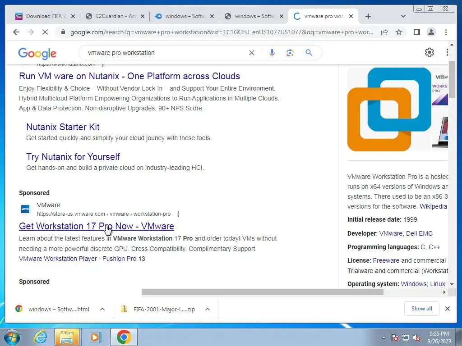Share this page from the address bar

pyautogui.click(x=384, y=32)
